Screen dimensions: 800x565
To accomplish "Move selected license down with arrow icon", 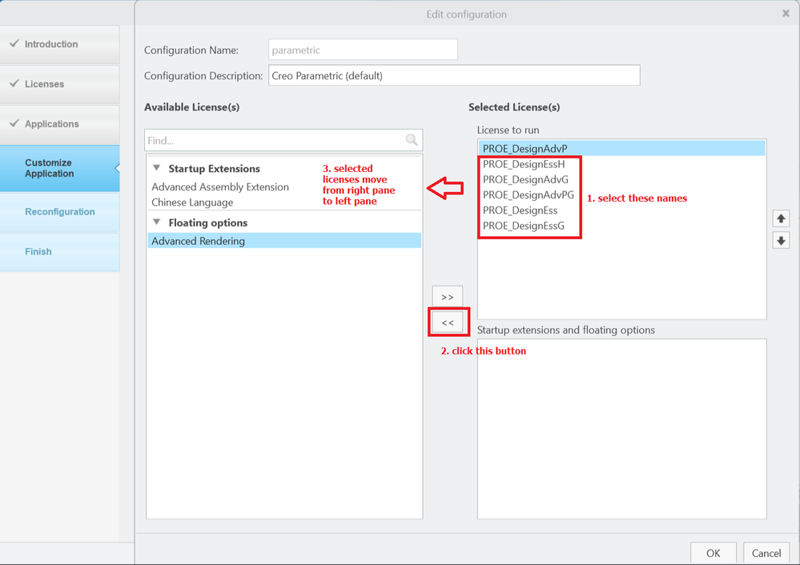I will 781,240.
